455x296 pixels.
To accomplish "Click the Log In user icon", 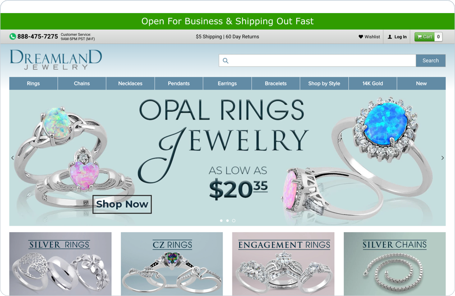I will coord(390,37).
